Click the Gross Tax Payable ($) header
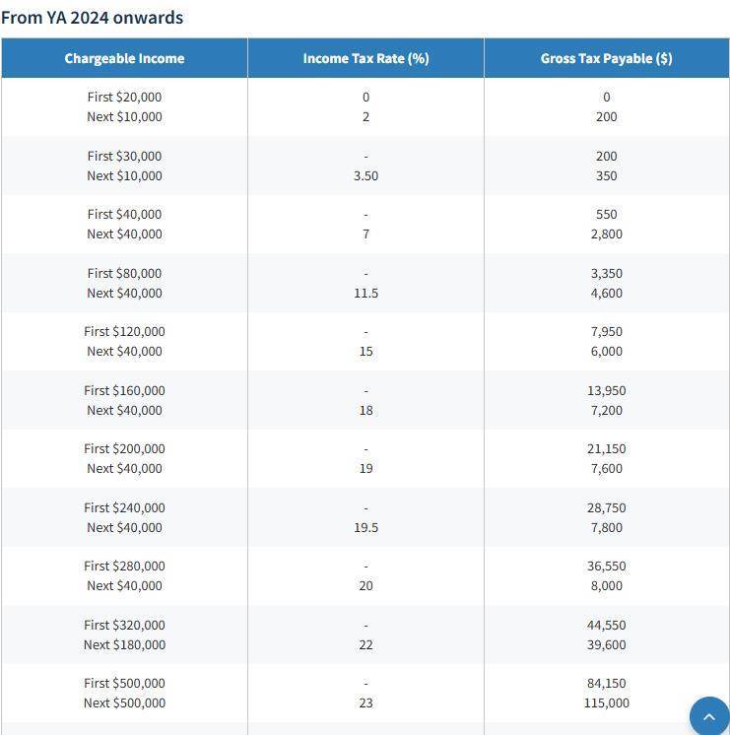 (606, 58)
